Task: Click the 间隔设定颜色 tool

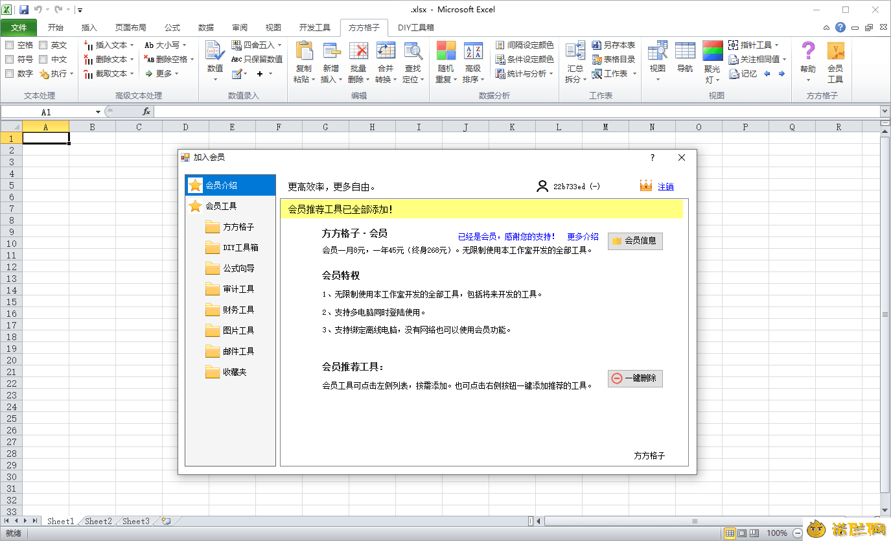Action: coord(525,45)
